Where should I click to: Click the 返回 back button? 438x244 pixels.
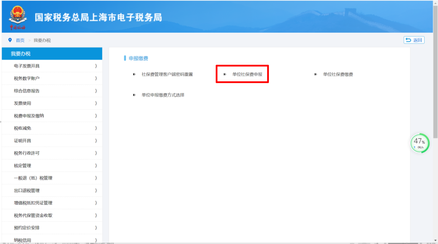pos(414,40)
